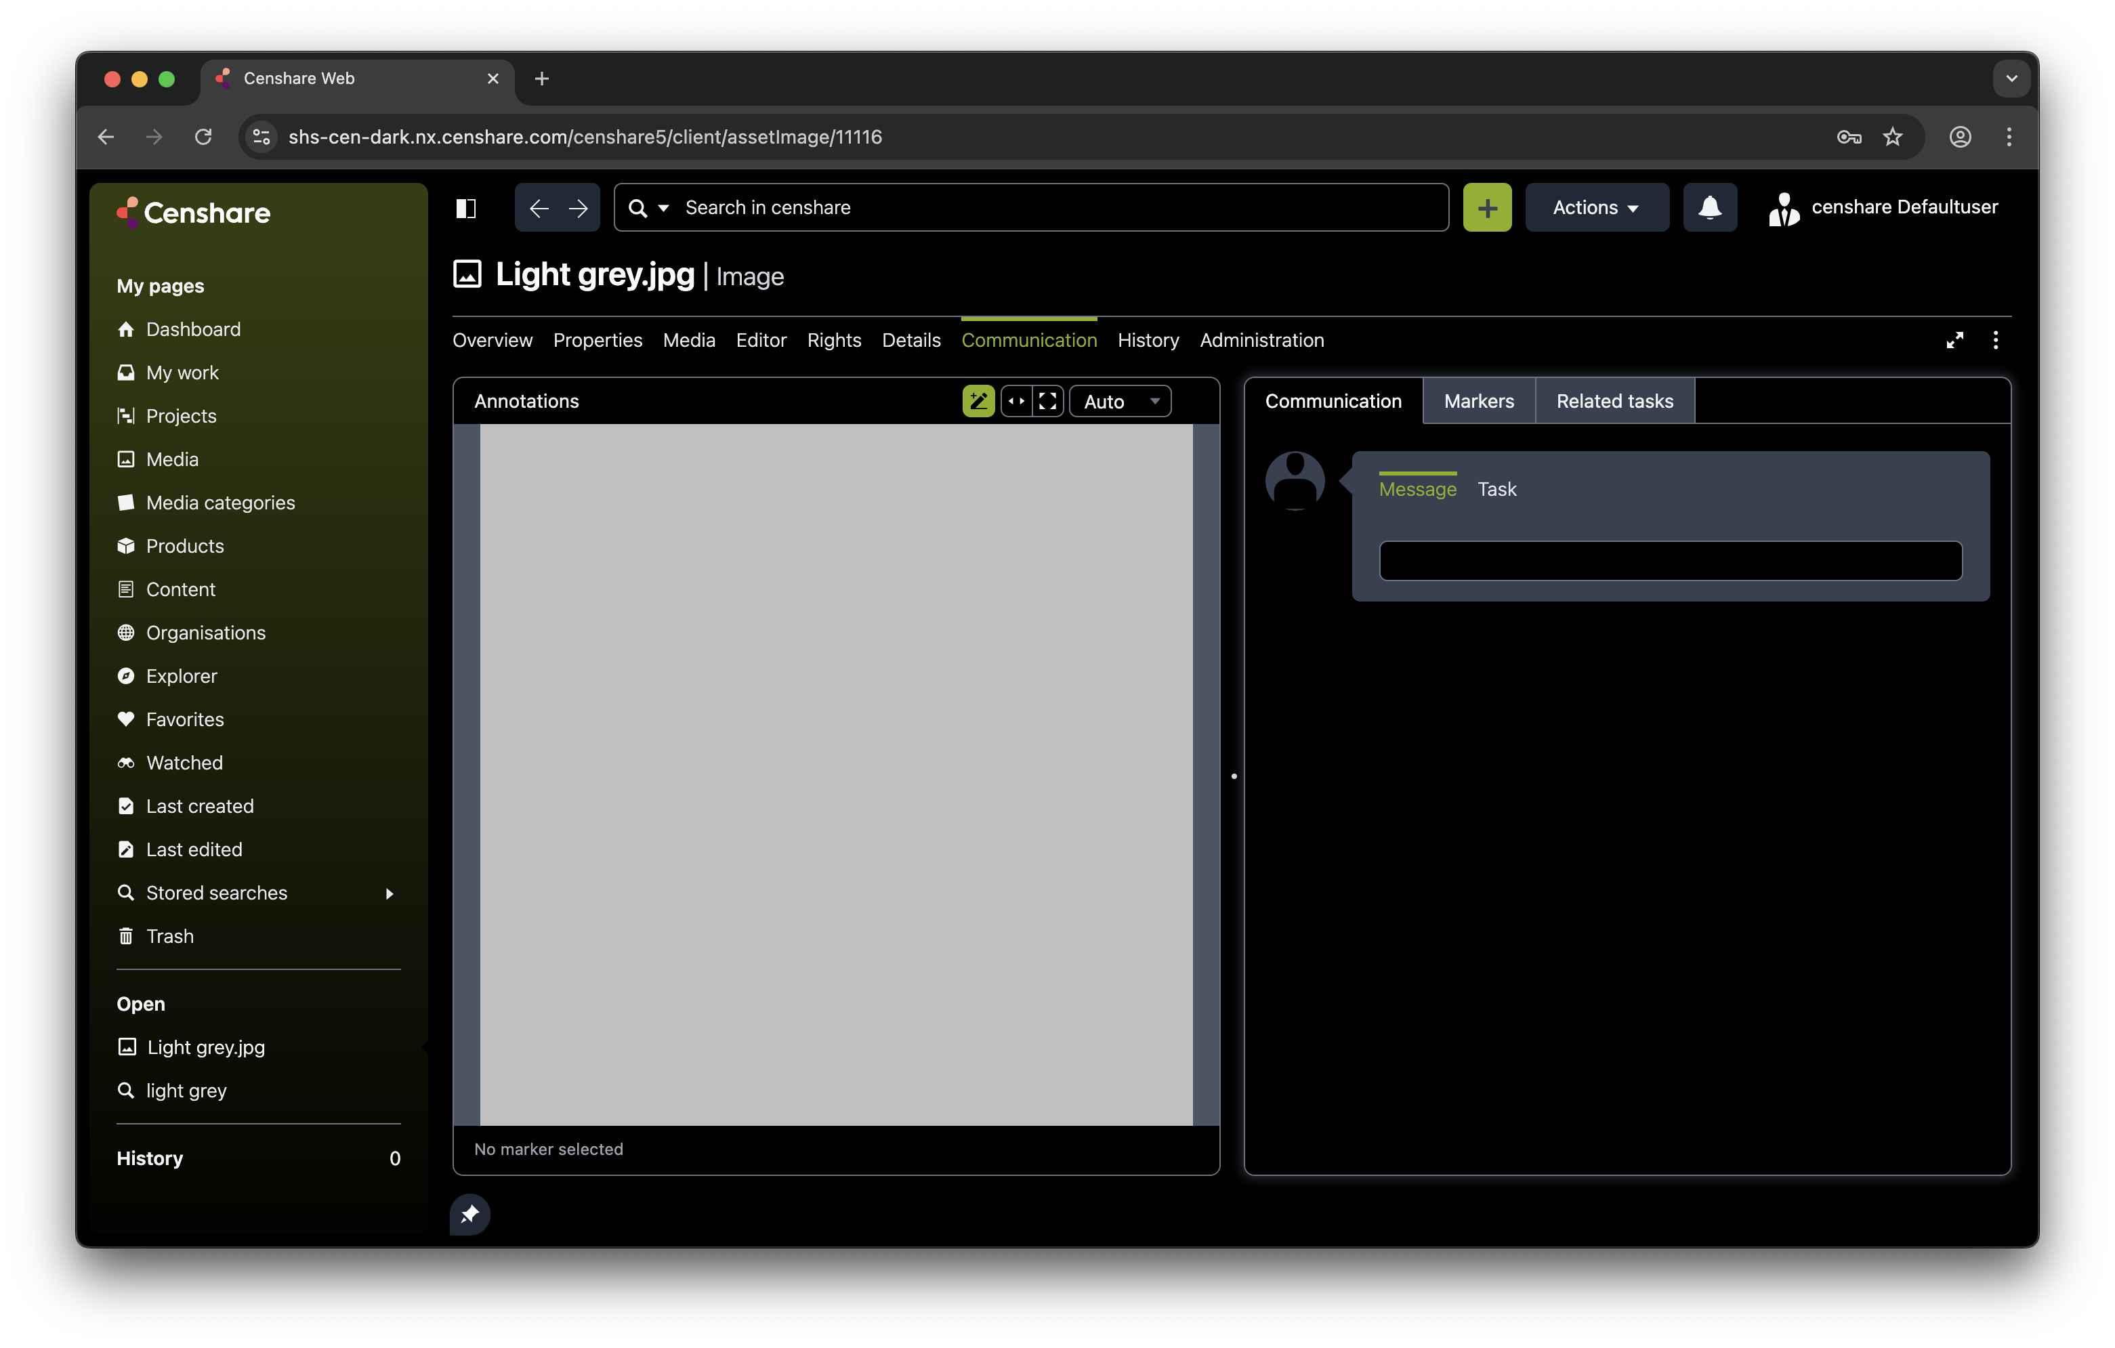The image size is (2115, 1348).
Task: Click the pinned marker bubble below Annotations
Action: tap(470, 1215)
